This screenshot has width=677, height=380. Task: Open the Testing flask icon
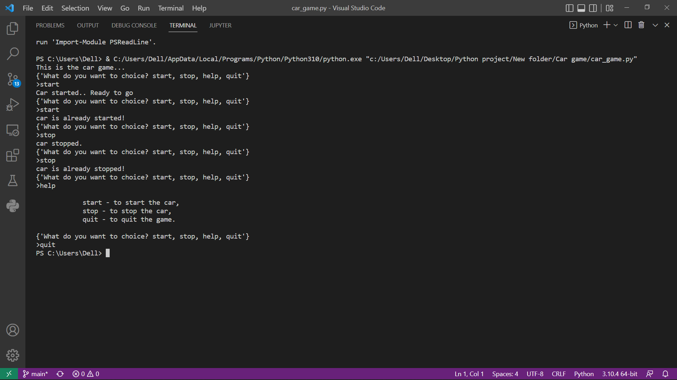pos(13,180)
